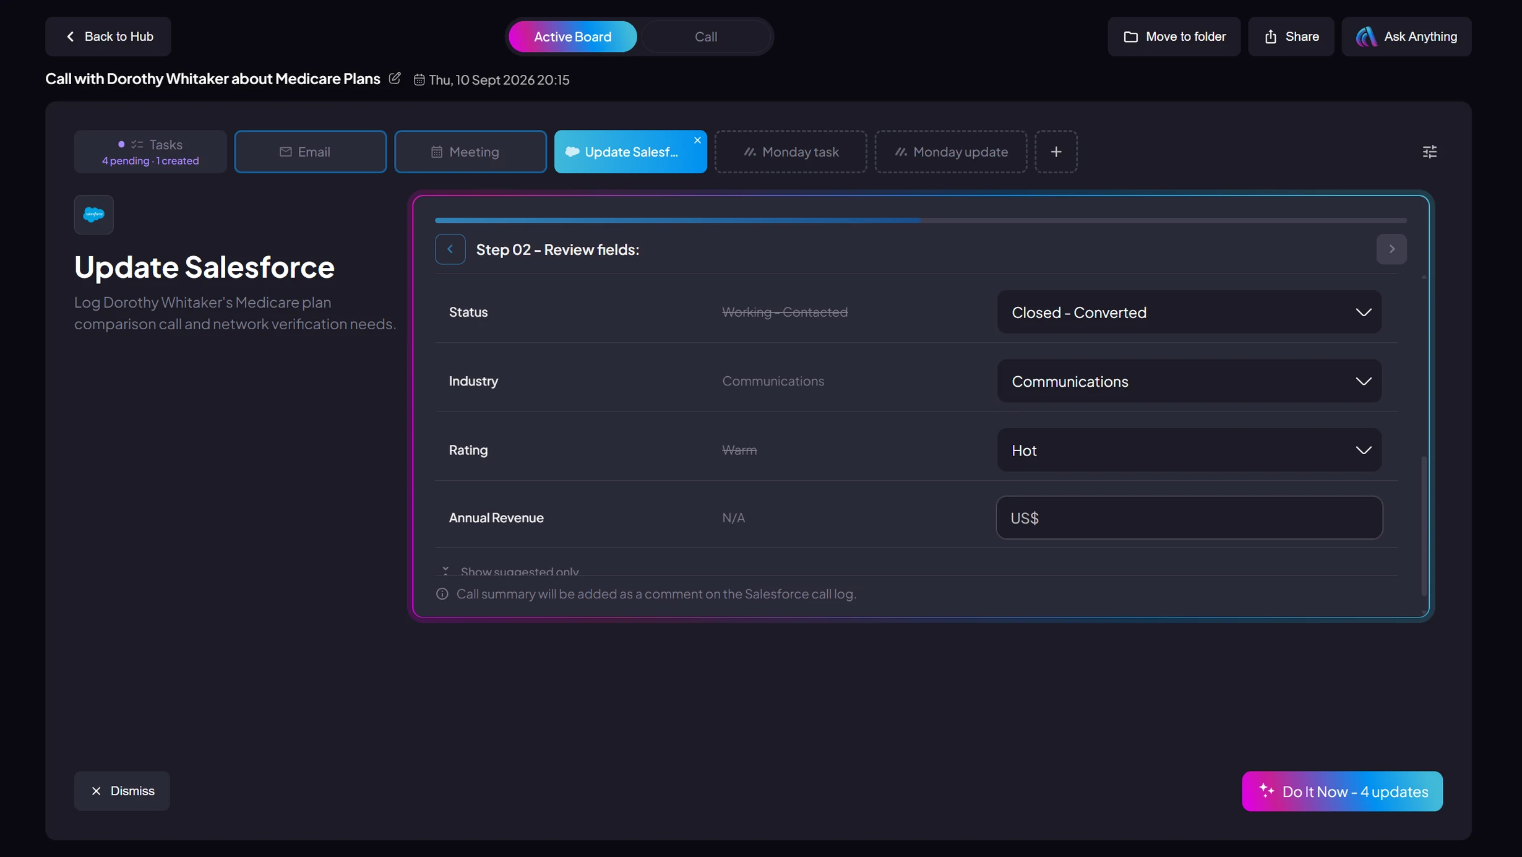Image resolution: width=1522 pixels, height=857 pixels.
Task: Switch to the Call view
Action: (x=706, y=37)
